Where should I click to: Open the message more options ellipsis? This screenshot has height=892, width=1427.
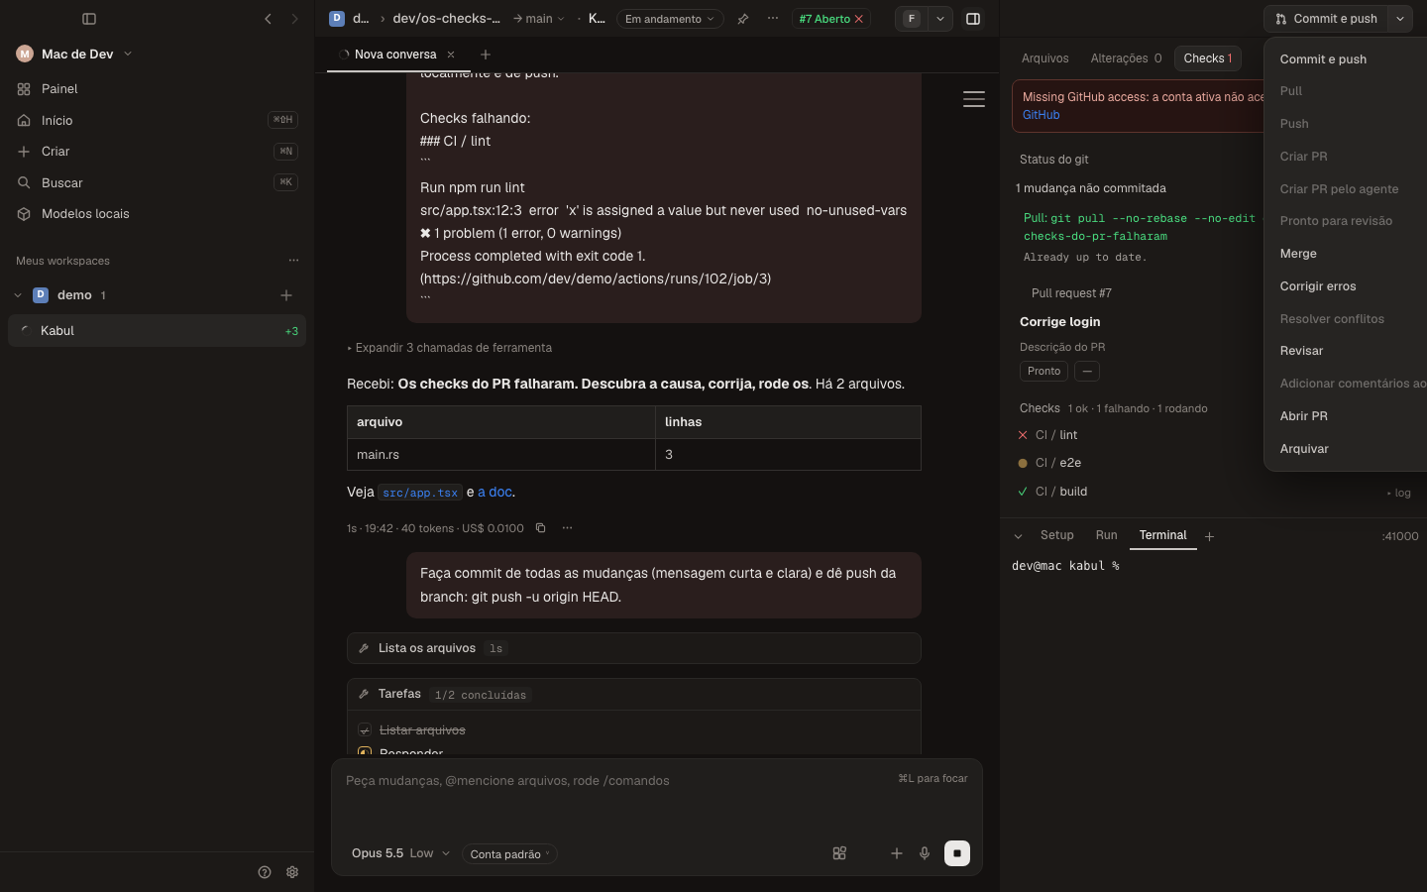(568, 528)
